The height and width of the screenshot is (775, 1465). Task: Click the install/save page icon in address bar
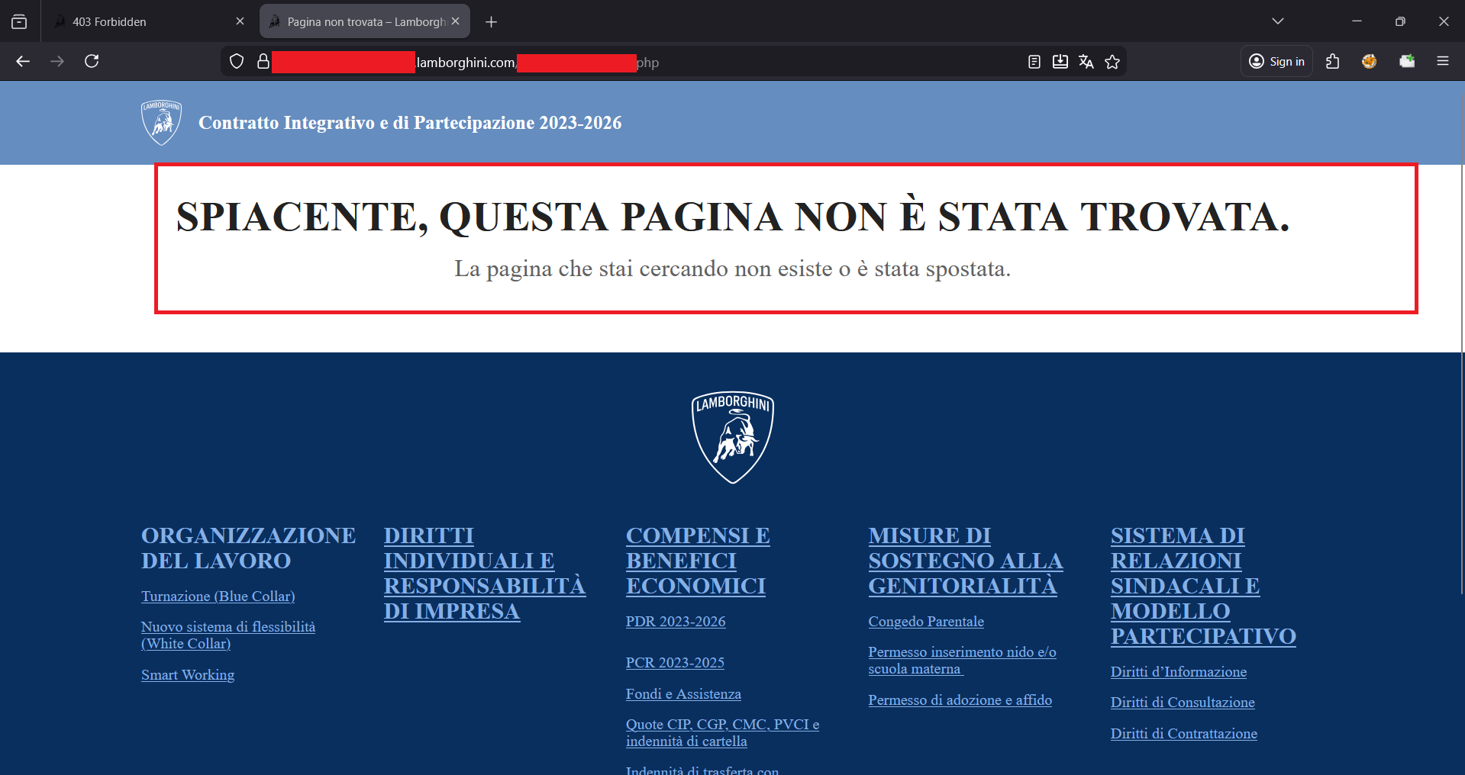[x=1060, y=62]
